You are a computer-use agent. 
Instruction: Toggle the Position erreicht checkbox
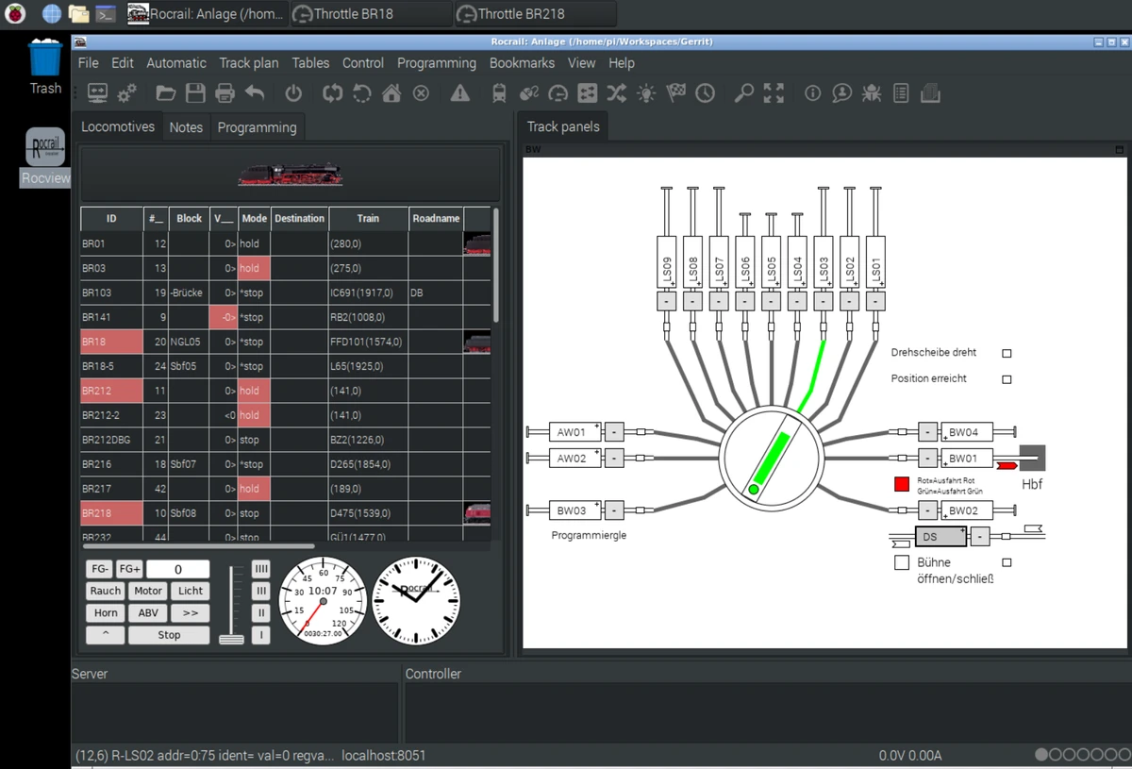pos(1007,379)
